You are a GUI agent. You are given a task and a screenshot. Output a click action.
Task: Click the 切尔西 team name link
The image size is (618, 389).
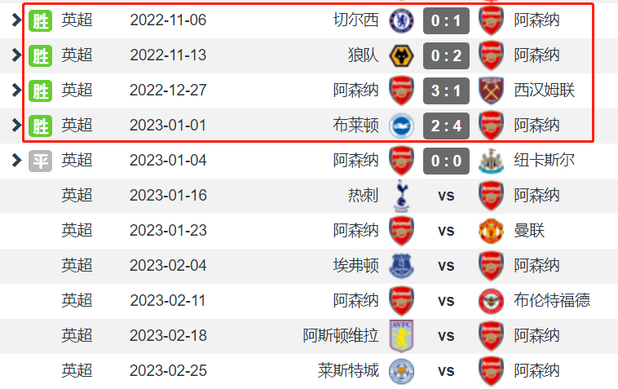pyautogui.click(x=356, y=20)
